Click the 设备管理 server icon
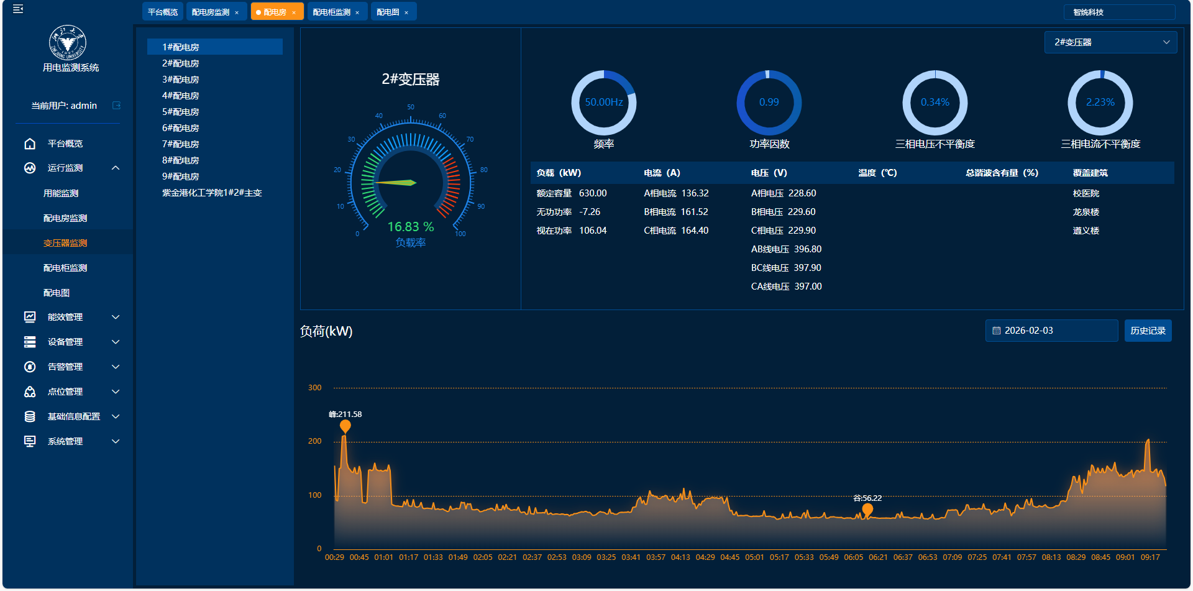 pyautogui.click(x=30, y=342)
